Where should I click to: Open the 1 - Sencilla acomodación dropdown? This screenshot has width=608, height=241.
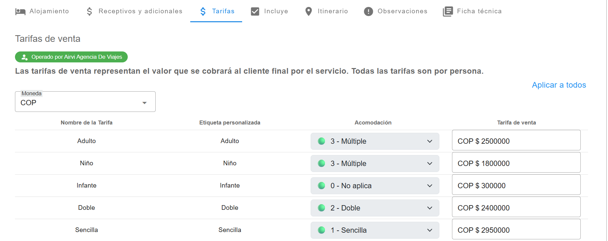375,230
